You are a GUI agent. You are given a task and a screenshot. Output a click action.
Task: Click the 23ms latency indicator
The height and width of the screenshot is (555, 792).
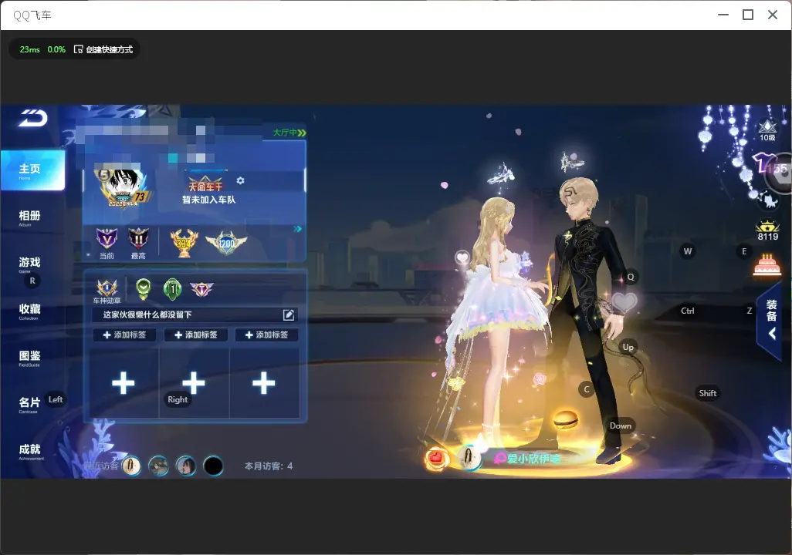30,49
